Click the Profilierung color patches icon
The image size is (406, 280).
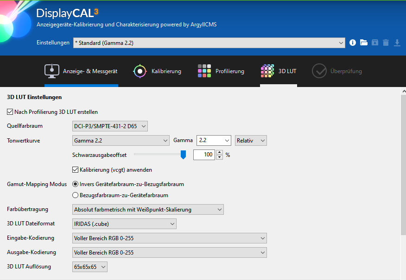click(x=204, y=71)
